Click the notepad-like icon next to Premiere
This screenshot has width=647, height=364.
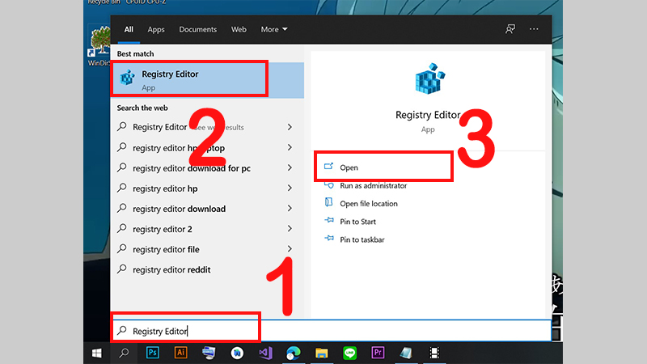[x=406, y=353]
